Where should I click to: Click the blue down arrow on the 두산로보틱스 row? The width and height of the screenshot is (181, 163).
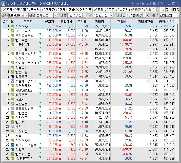[x=60, y=35]
